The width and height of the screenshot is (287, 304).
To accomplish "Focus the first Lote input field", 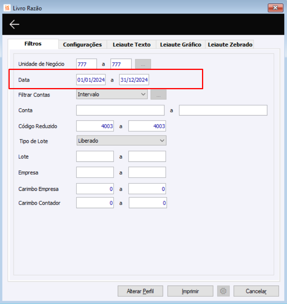I will [95, 156].
